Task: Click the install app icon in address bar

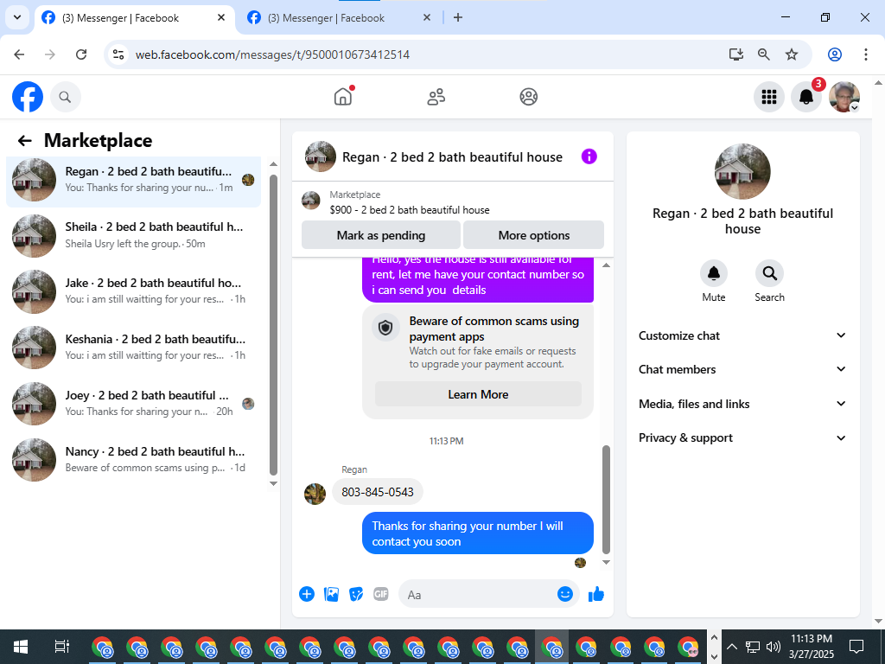Action: [x=736, y=54]
